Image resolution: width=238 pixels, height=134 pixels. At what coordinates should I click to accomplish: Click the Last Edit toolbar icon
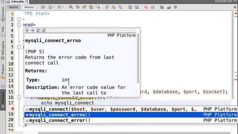[x=43, y=7]
